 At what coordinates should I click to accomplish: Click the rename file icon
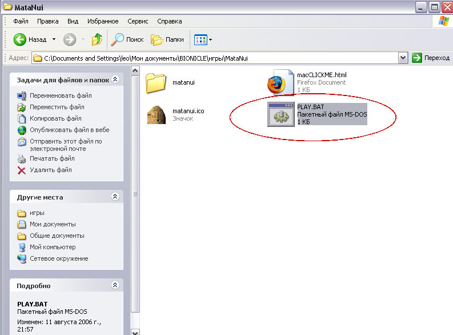tap(22, 95)
